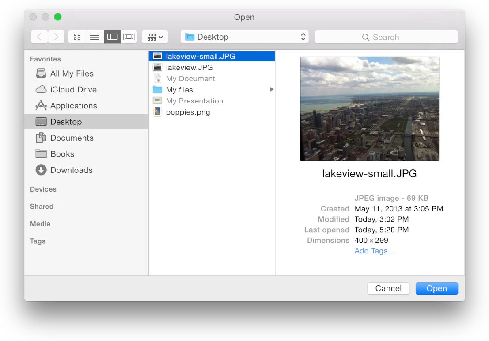Select Desktop in sidebar
Viewport: 489px width, 341px height.
(86, 122)
